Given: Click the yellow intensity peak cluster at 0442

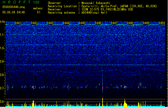Looking at the screenshot, I should (x=33, y=104).
